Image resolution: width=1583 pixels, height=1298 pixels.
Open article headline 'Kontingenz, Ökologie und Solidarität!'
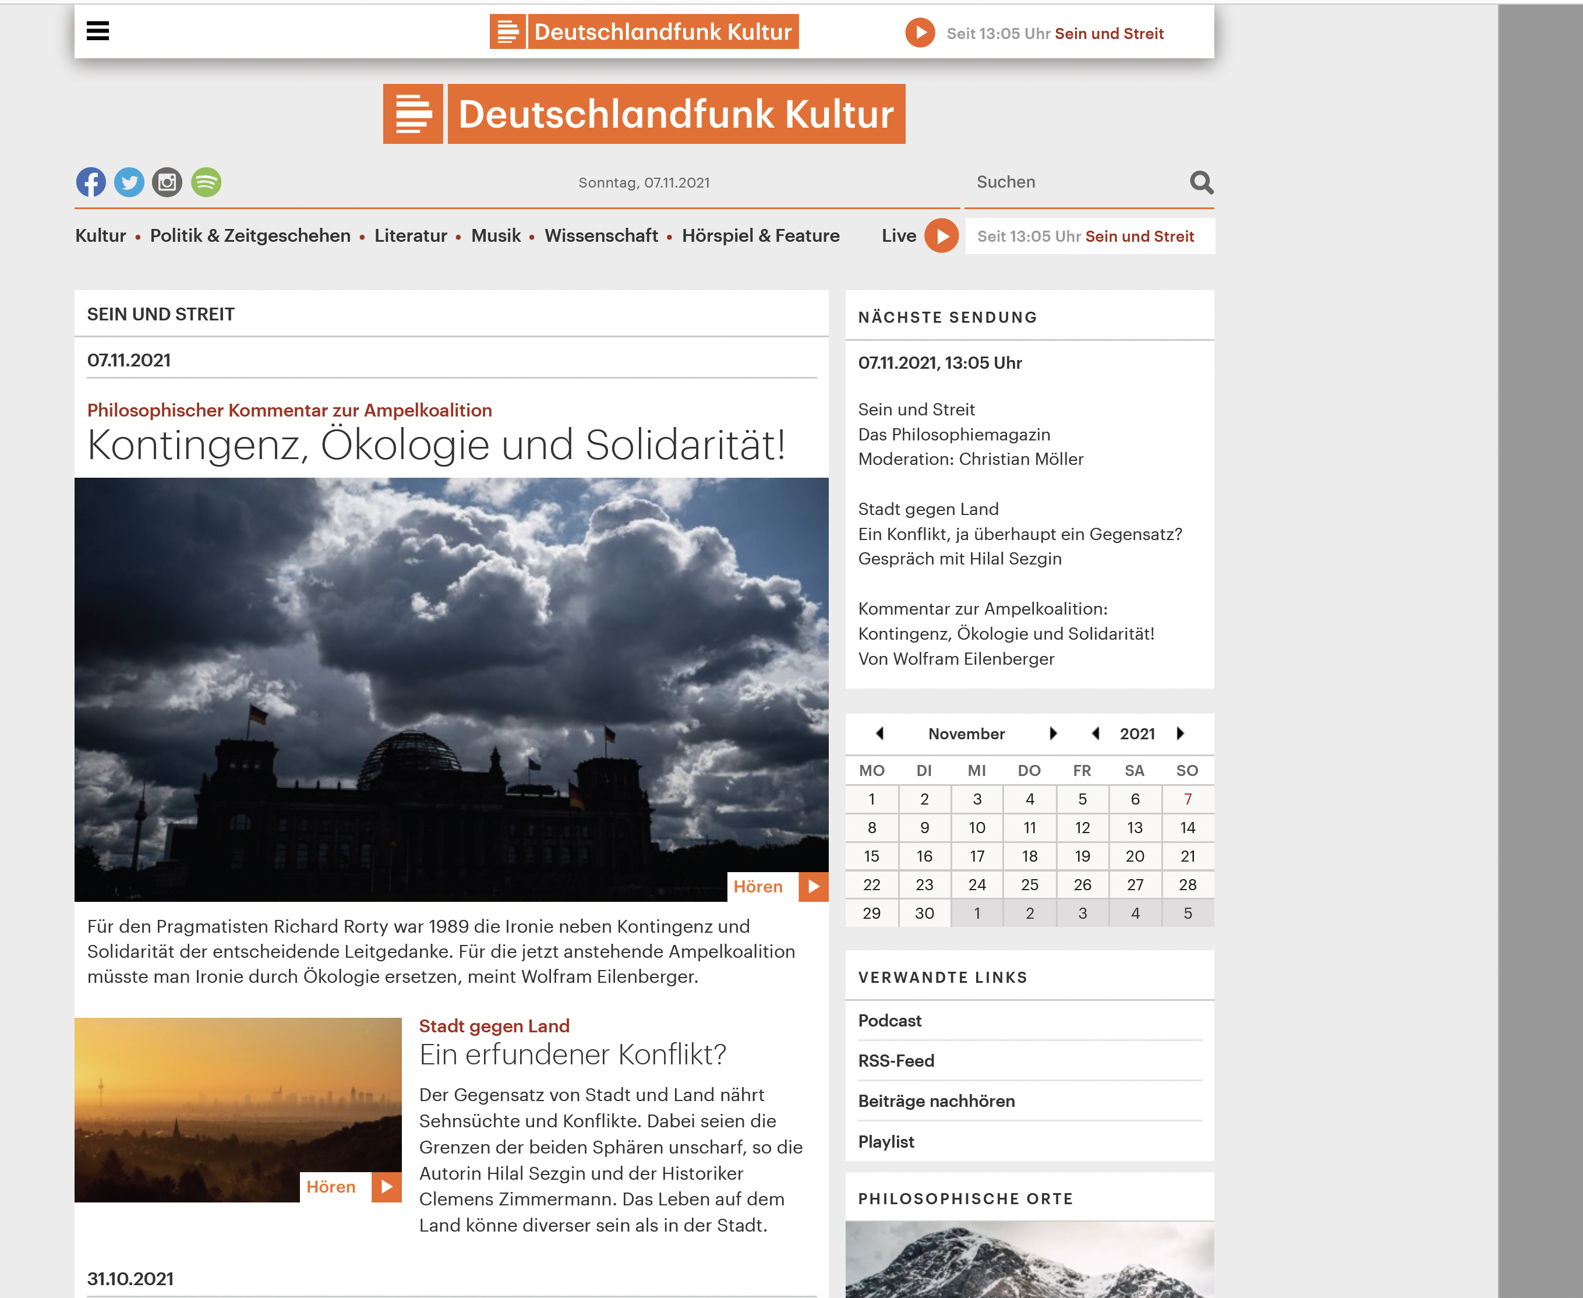pos(436,445)
